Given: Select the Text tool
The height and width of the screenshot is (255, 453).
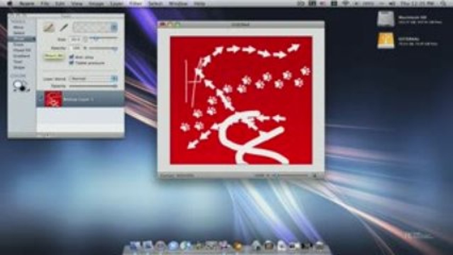Looking at the screenshot, I should (18, 62).
